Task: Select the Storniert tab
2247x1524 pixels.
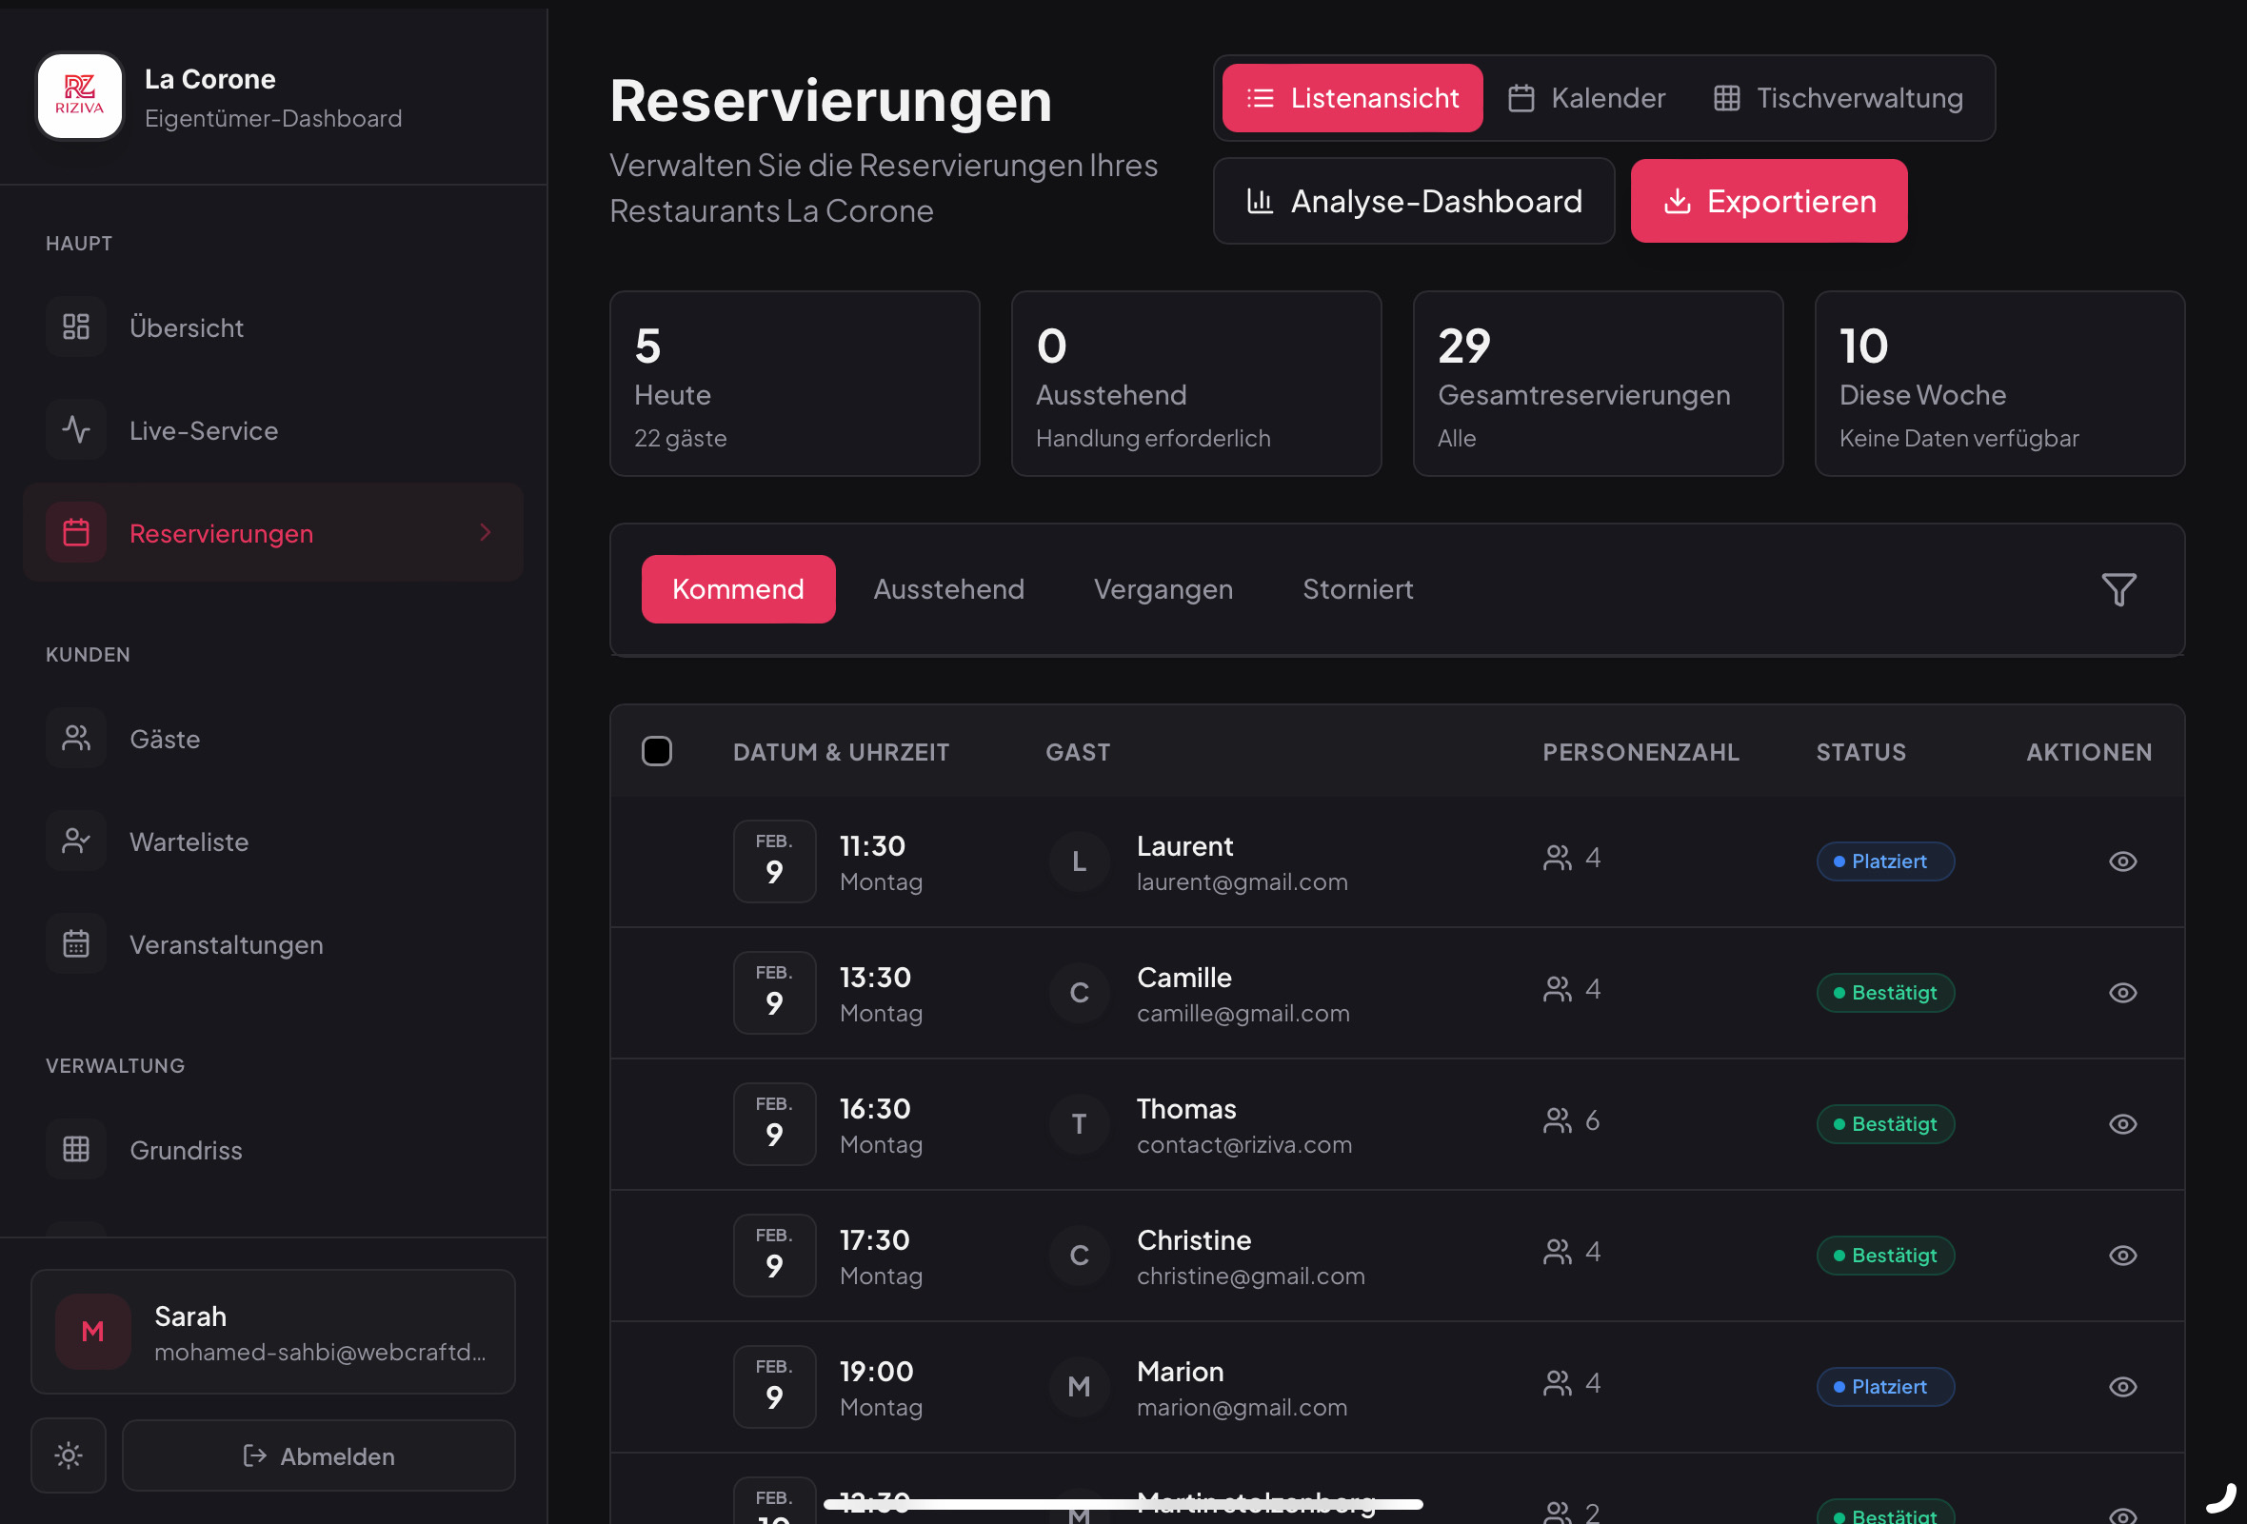Action: pyautogui.click(x=1358, y=588)
